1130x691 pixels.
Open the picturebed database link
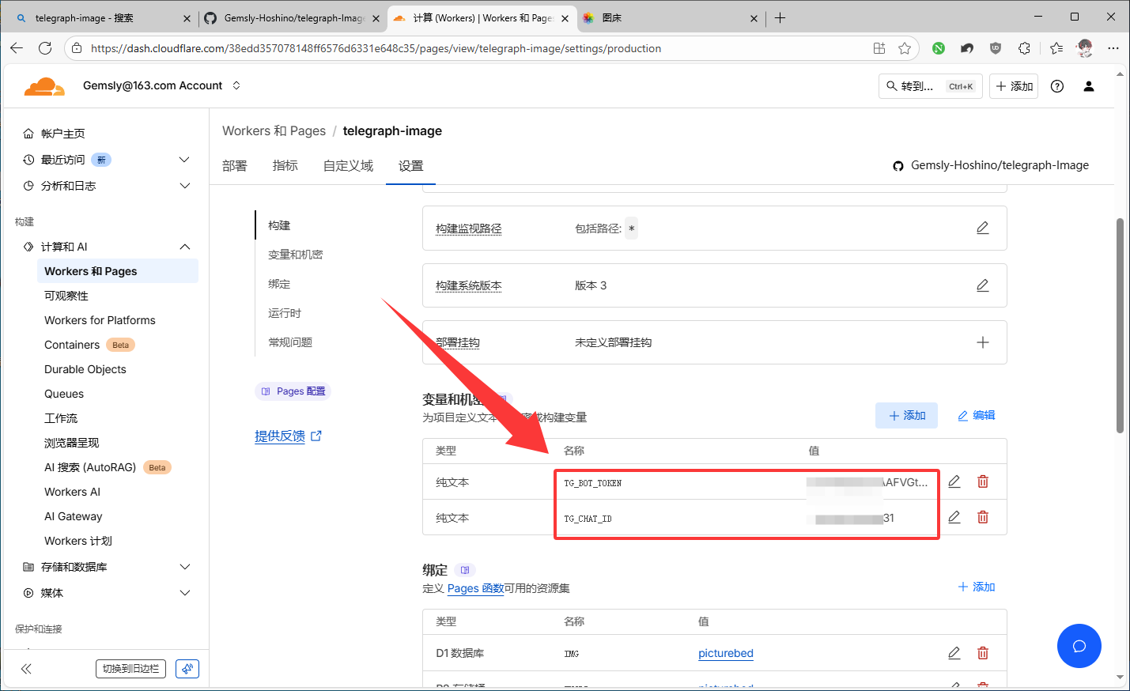coord(725,653)
